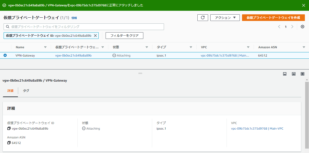Screen dimensions: 309x153
Task: Collapse the split panel to bottom
Action: click(285, 74)
